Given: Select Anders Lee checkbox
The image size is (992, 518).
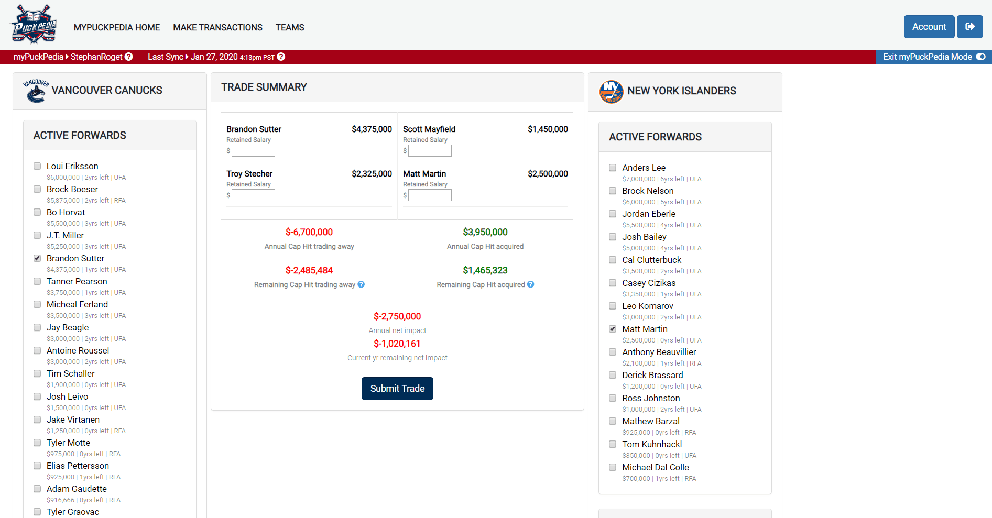Looking at the screenshot, I should pos(613,168).
